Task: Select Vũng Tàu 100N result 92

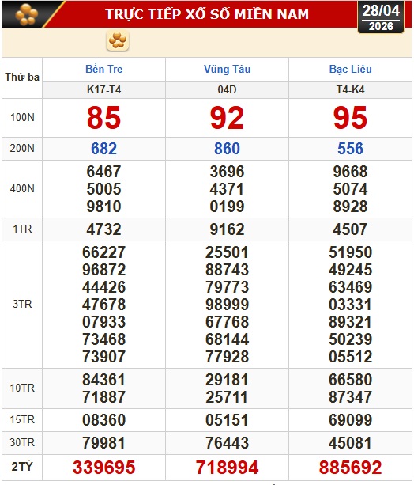Action: click(227, 118)
